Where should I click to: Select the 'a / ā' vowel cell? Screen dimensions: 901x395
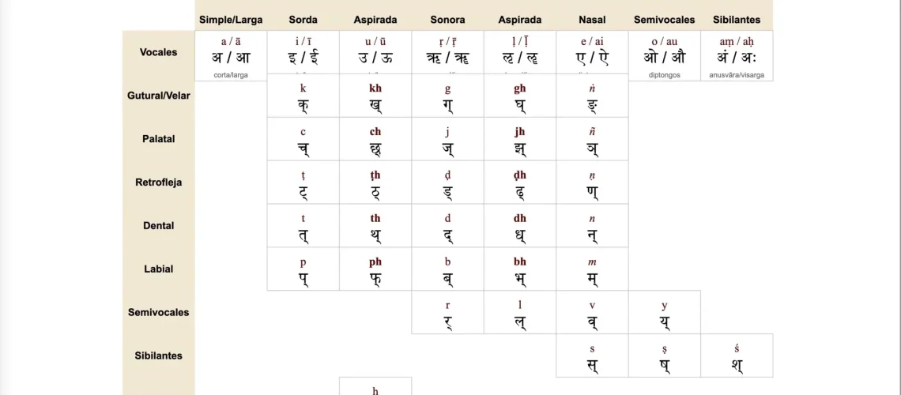(x=231, y=54)
